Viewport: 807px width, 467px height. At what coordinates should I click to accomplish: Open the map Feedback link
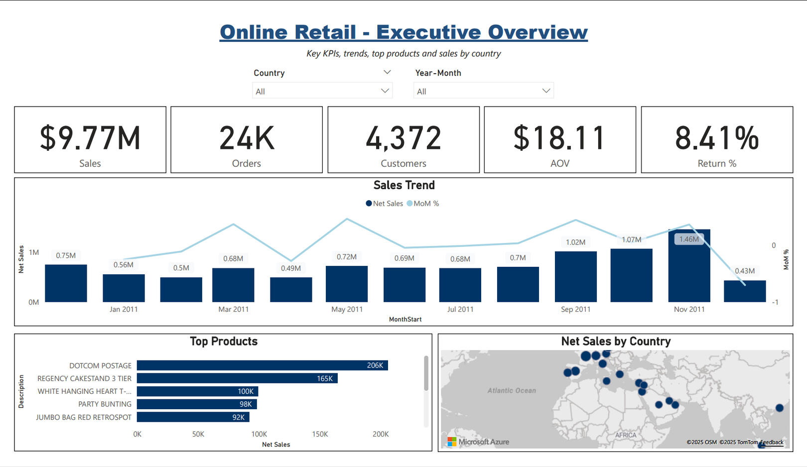click(x=772, y=442)
